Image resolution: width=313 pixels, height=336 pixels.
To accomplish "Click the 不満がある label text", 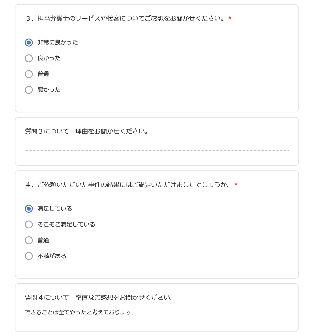I will pos(52,256).
